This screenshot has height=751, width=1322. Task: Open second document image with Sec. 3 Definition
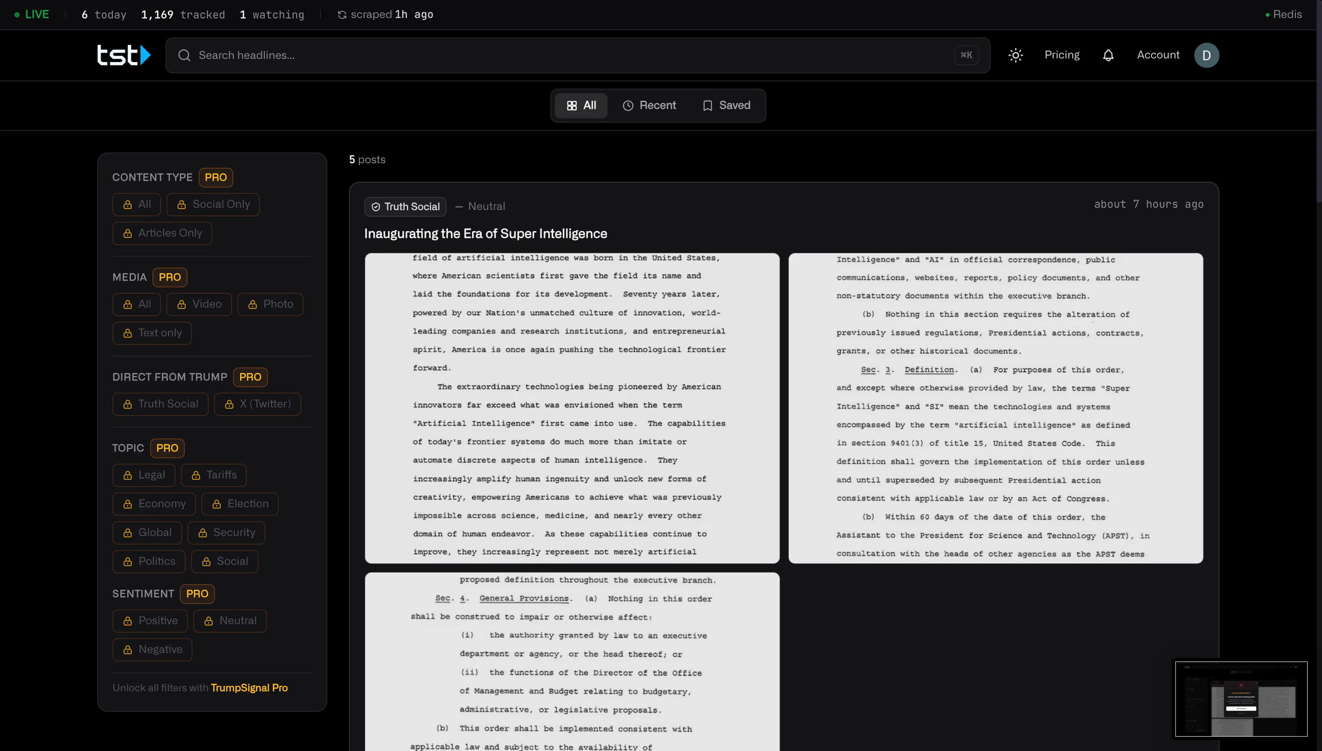pyautogui.click(x=995, y=408)
